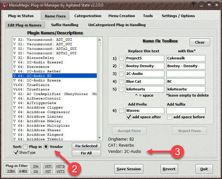
Task: Click Save Session button
Action: click(129, 169)
